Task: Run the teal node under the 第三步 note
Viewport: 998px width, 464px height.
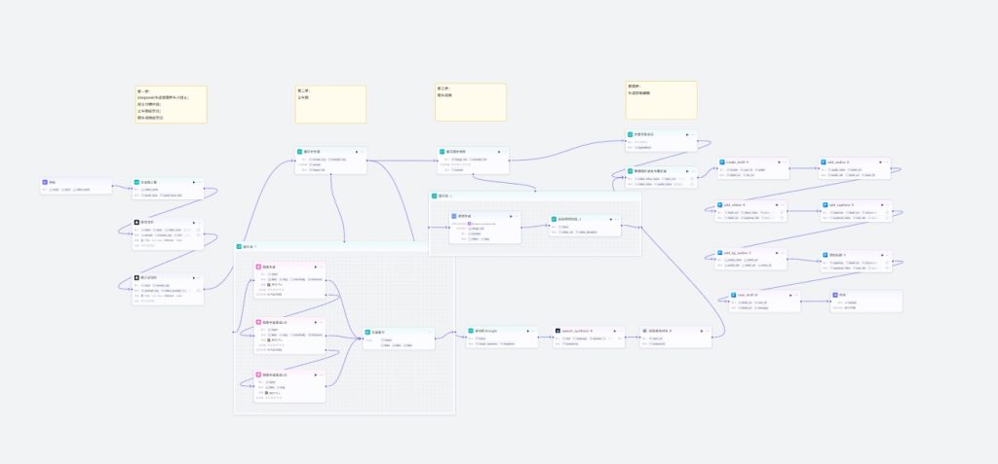Action: (x=498, y=152)
